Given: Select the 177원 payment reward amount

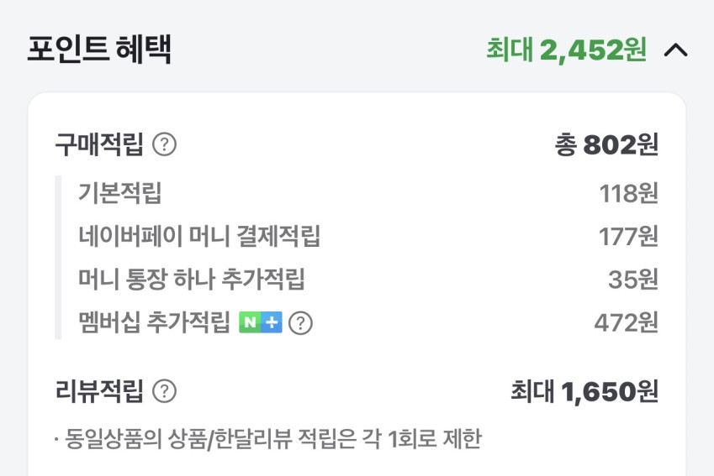Looking at the screenshot, I should point(628,237).
